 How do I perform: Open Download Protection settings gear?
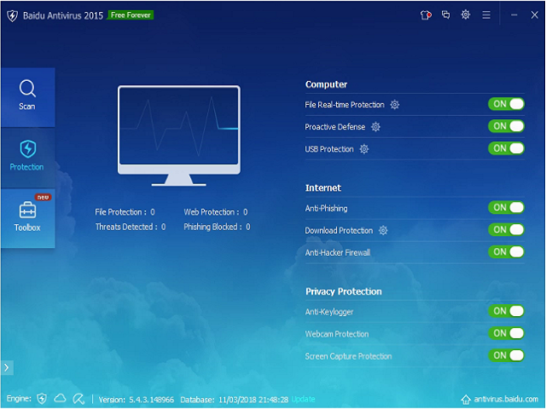pos(383,230)
